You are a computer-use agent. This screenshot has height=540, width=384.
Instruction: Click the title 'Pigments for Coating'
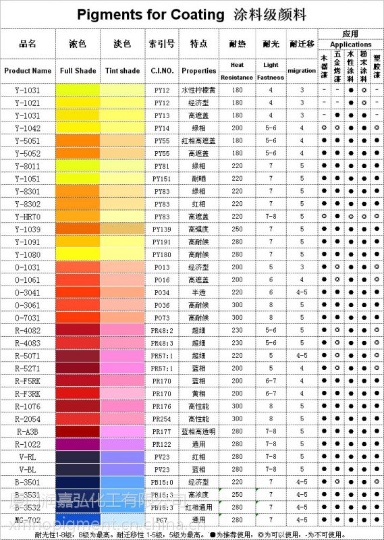tap(150, 15)
